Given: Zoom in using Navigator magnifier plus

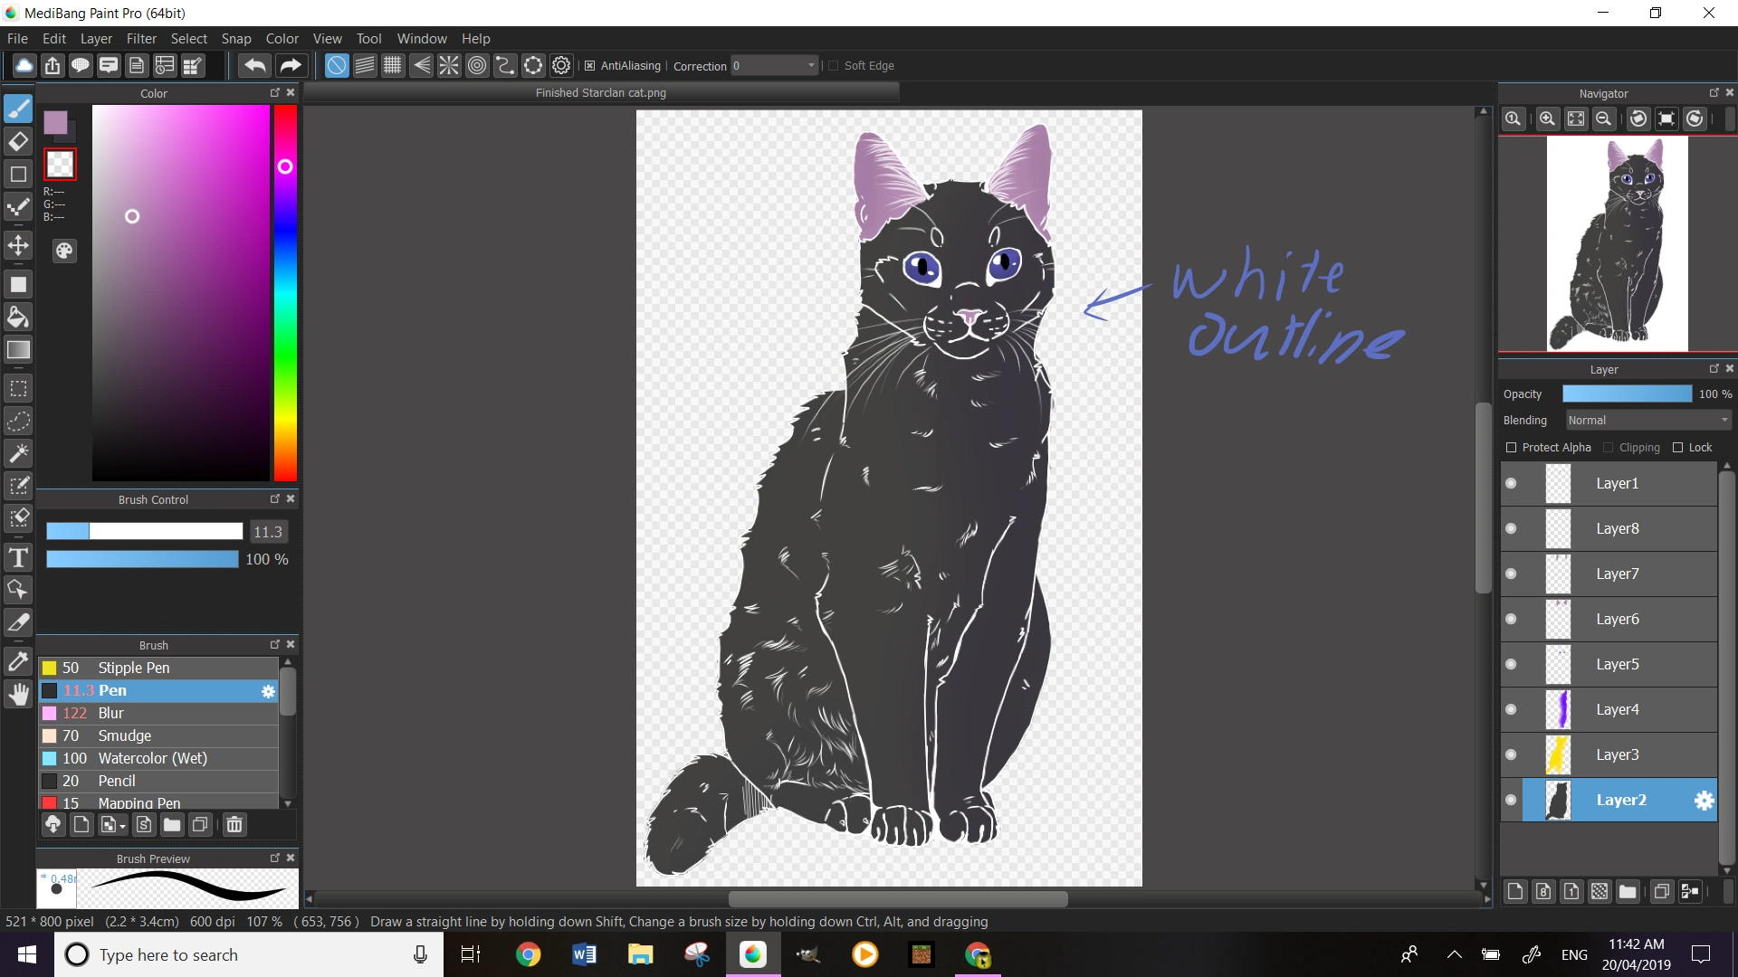Looking at the screenshot, I should [x=1547, y=119].
